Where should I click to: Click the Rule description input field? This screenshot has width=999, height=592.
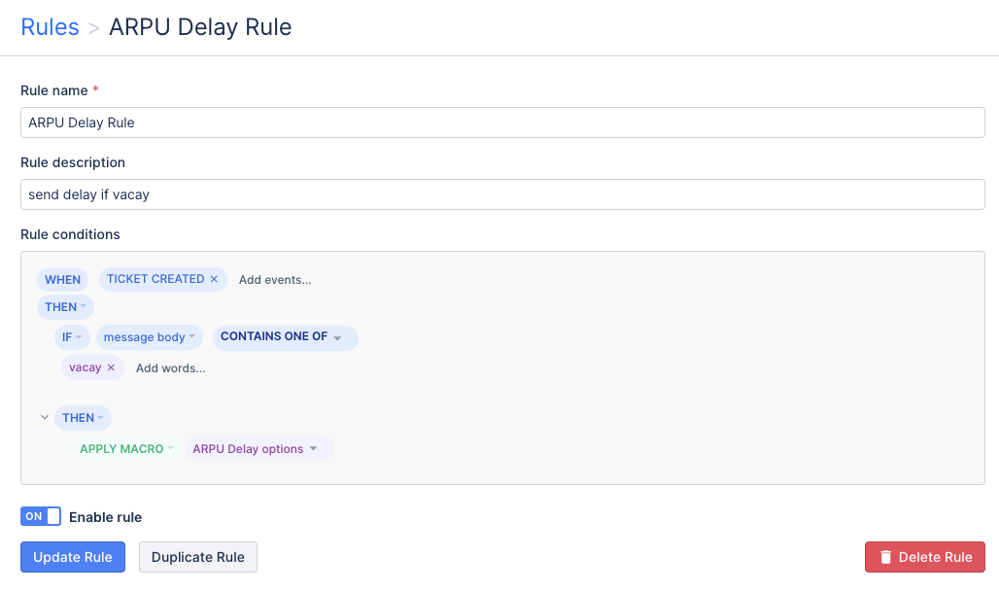click(502, 194)
